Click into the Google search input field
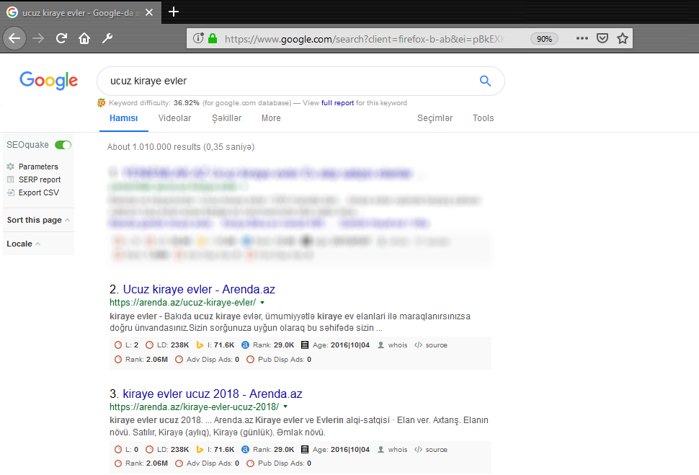 point(288,81)
